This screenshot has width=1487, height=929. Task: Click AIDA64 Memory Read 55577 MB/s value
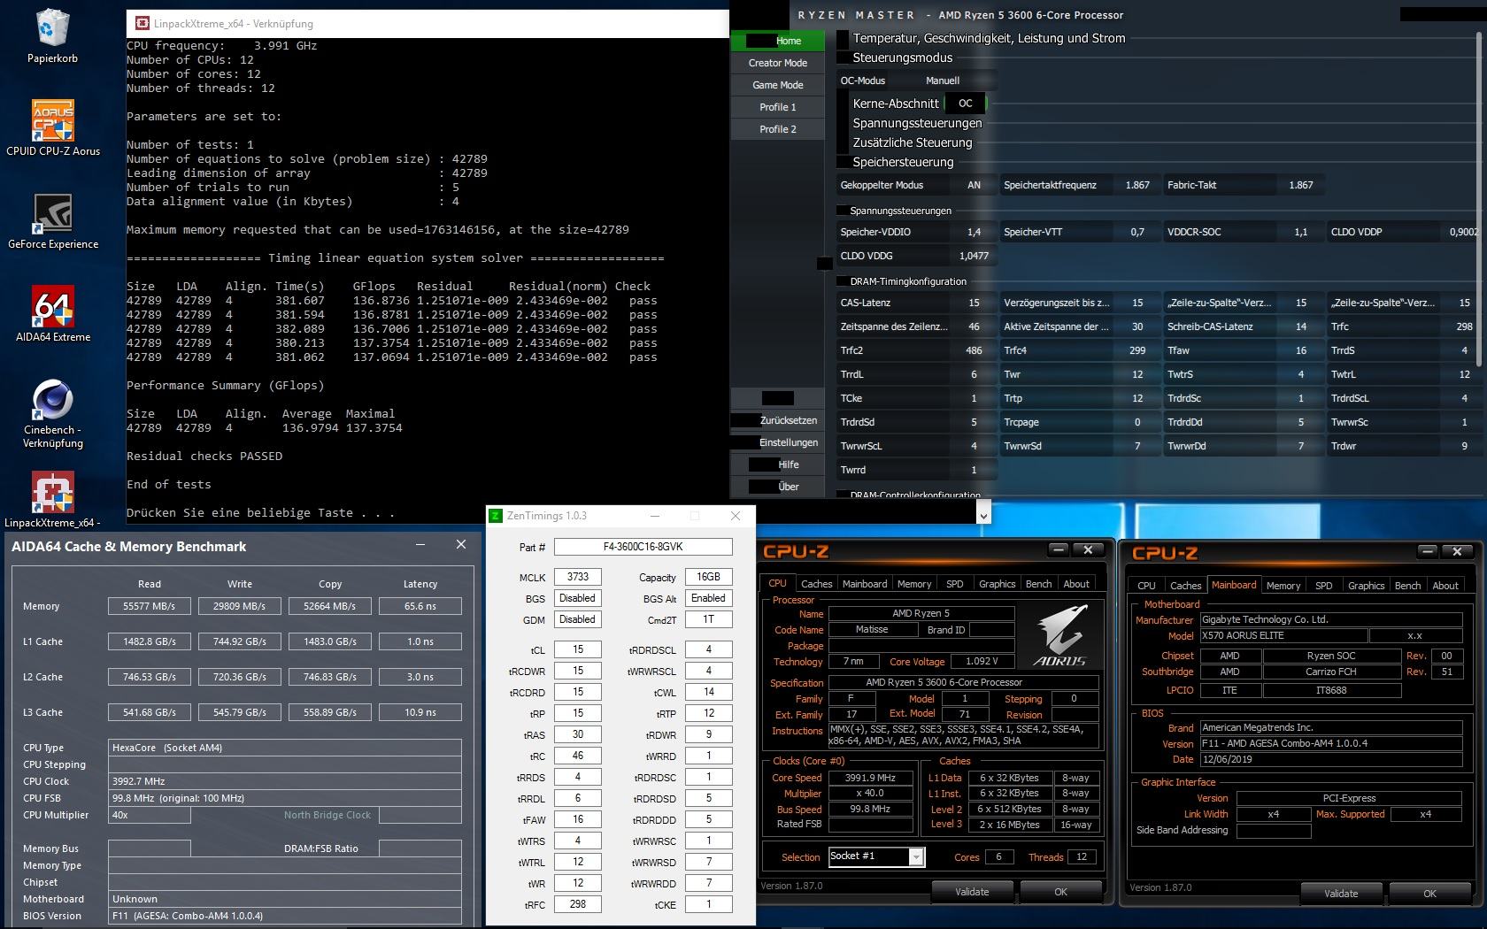point(150,606)
